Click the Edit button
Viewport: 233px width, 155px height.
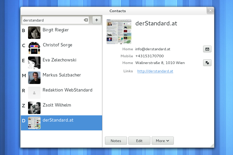tap(139, 140)
